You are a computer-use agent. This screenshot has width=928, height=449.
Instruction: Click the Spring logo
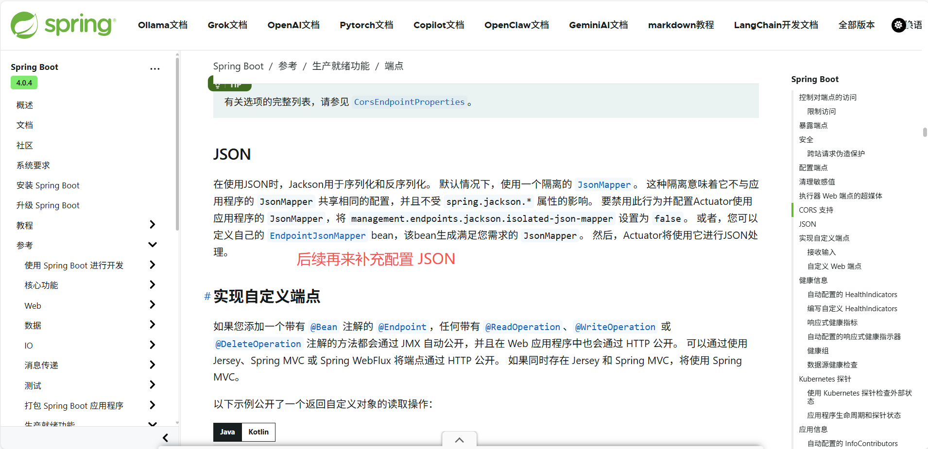tap(63, 25)
